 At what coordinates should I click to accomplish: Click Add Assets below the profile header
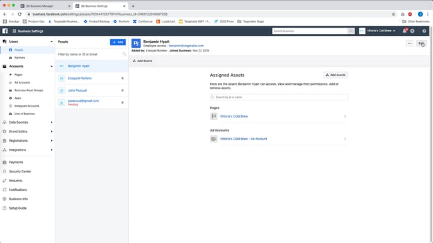point(142,61)
